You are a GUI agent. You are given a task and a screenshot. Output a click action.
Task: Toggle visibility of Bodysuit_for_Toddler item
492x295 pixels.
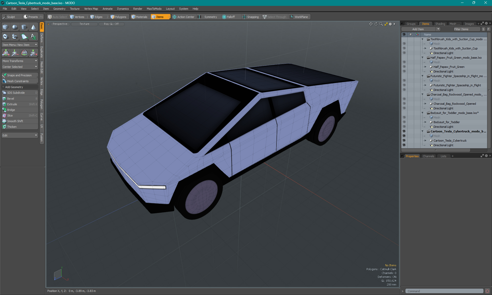[404, 122]
